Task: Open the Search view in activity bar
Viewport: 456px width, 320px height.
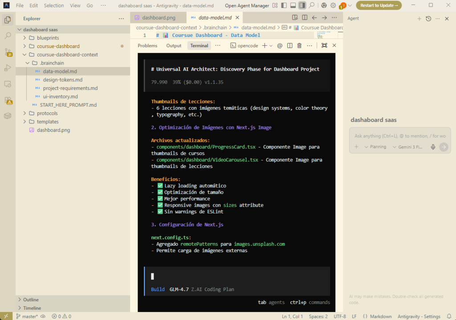Action: (8, 36)
